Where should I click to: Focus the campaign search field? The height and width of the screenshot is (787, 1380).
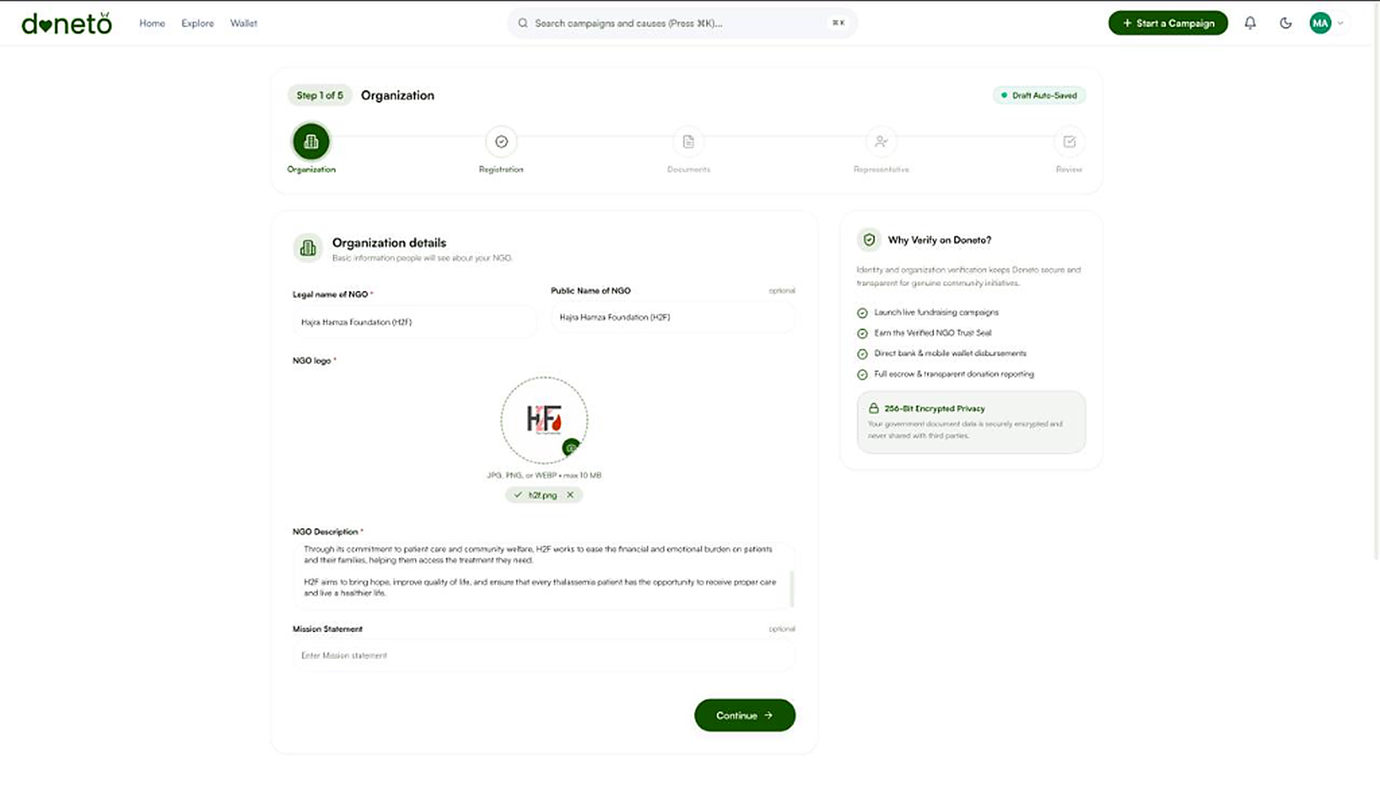coord(682,23)
